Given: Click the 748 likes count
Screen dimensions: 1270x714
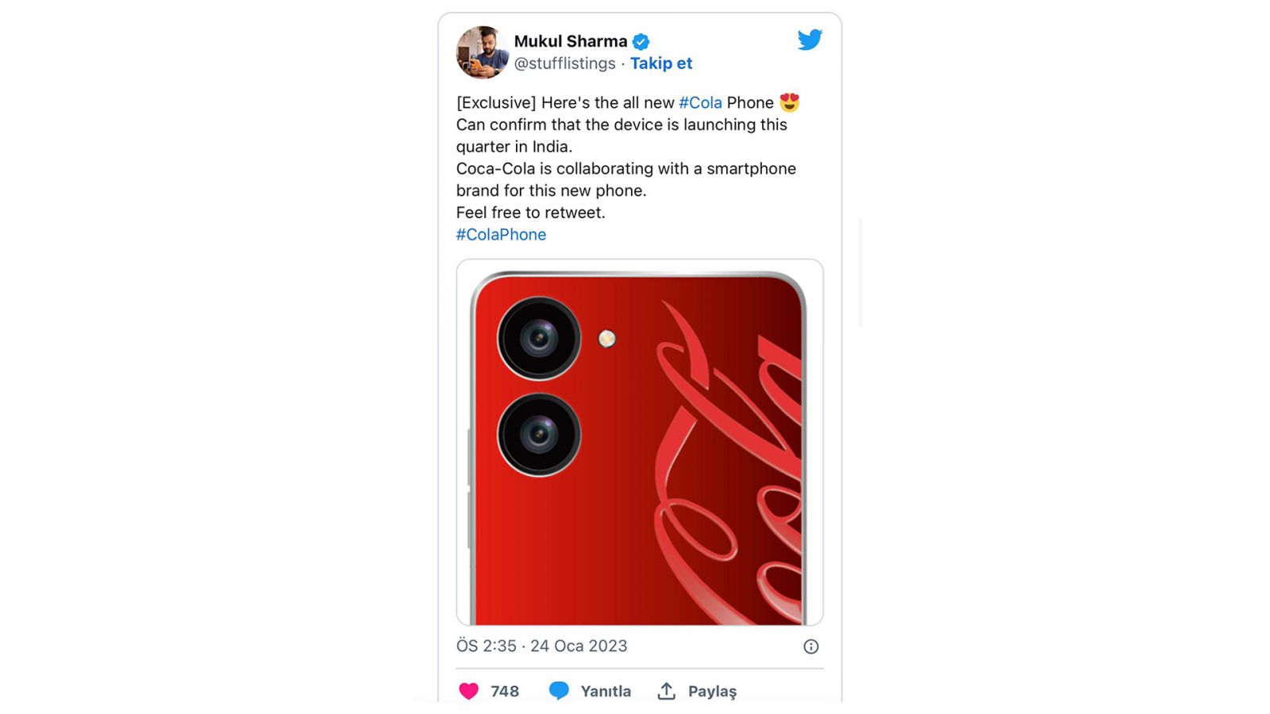Looking at the screenshot, I should [505, 691].
